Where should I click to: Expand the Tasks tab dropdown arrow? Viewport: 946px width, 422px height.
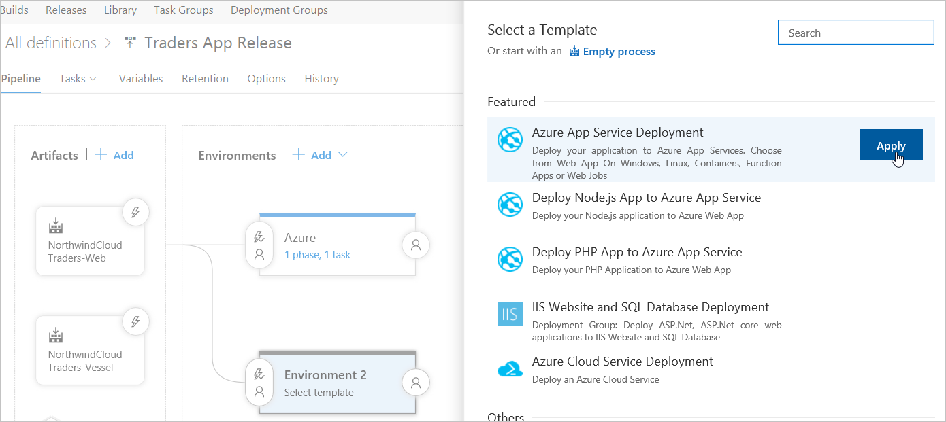coord(93,79)
